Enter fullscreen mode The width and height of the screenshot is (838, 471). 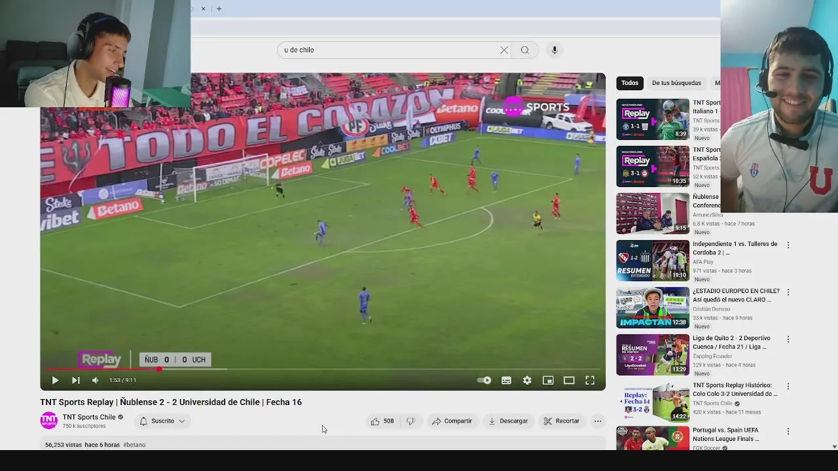point(590,380)
